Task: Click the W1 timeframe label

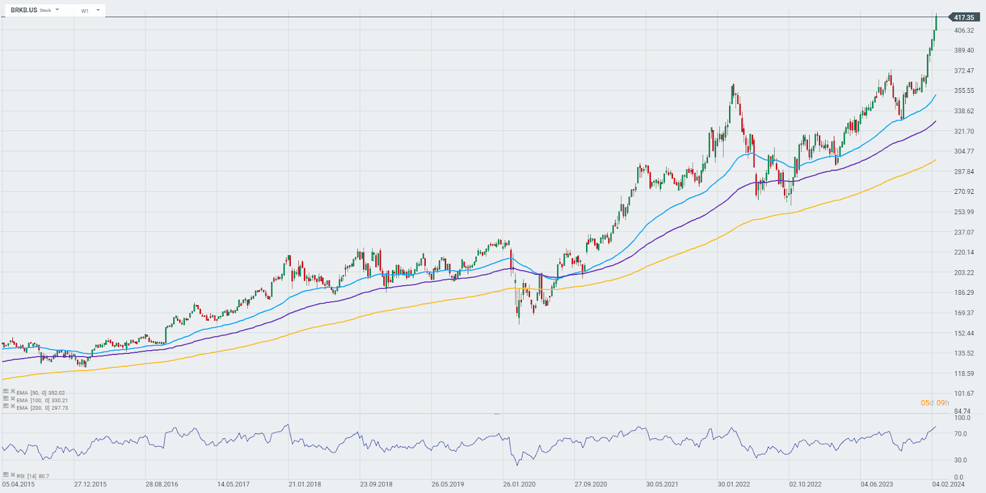Action: 84,11
